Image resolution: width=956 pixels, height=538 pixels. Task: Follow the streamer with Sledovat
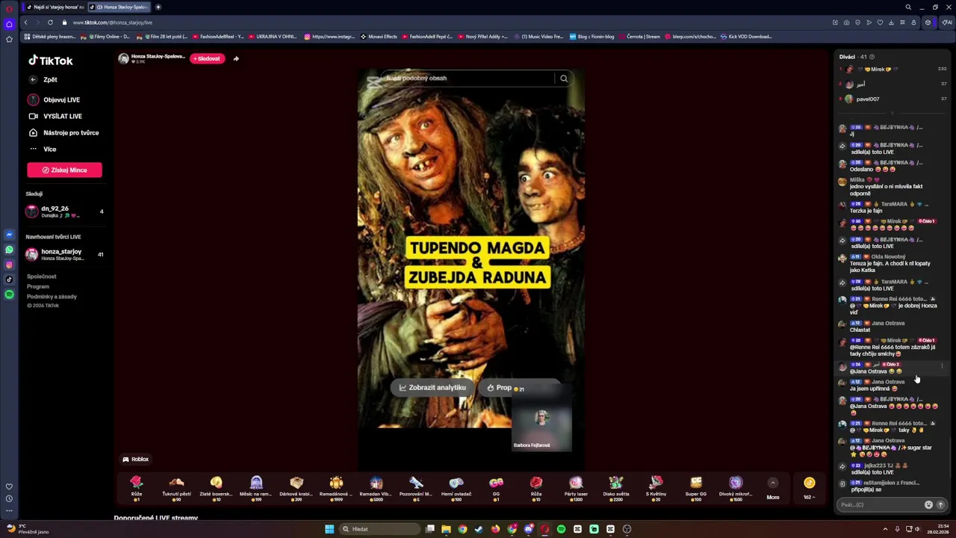[x=207, y=58]
